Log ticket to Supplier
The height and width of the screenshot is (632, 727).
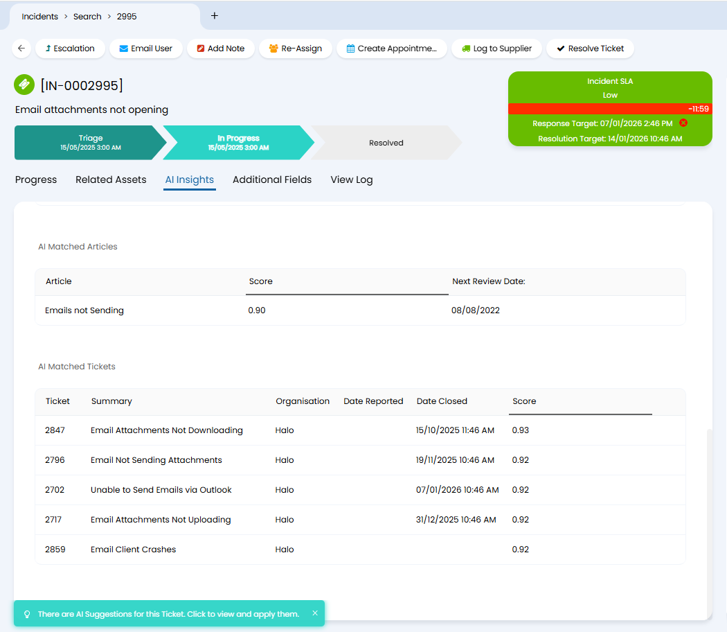(496, 49)
